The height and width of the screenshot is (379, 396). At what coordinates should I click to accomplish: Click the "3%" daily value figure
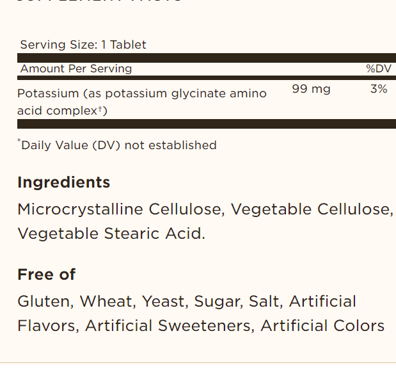(x=379, y=89)
